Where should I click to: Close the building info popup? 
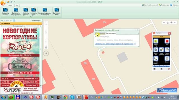(x=137, y=30)
